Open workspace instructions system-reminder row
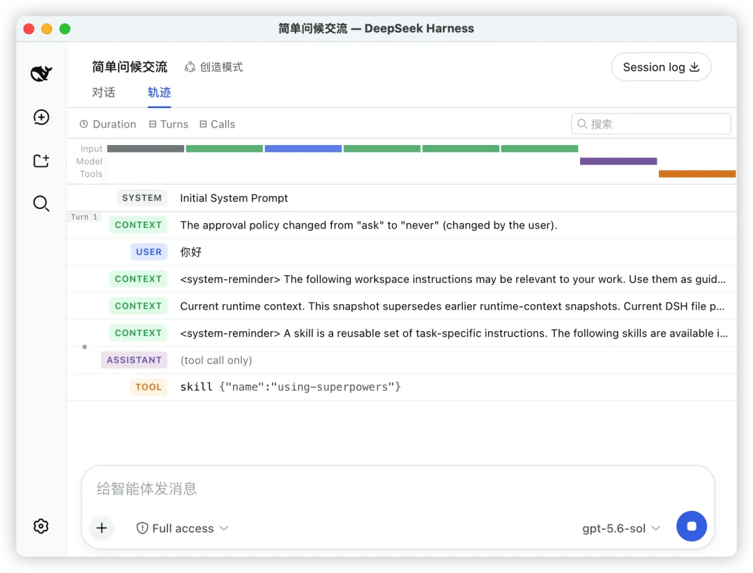This screenshot has width=753, height=573. point(402,279)
